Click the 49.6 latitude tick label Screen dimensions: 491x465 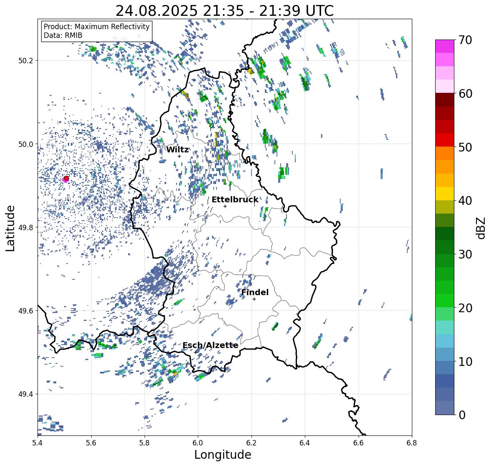pos(26,311)
